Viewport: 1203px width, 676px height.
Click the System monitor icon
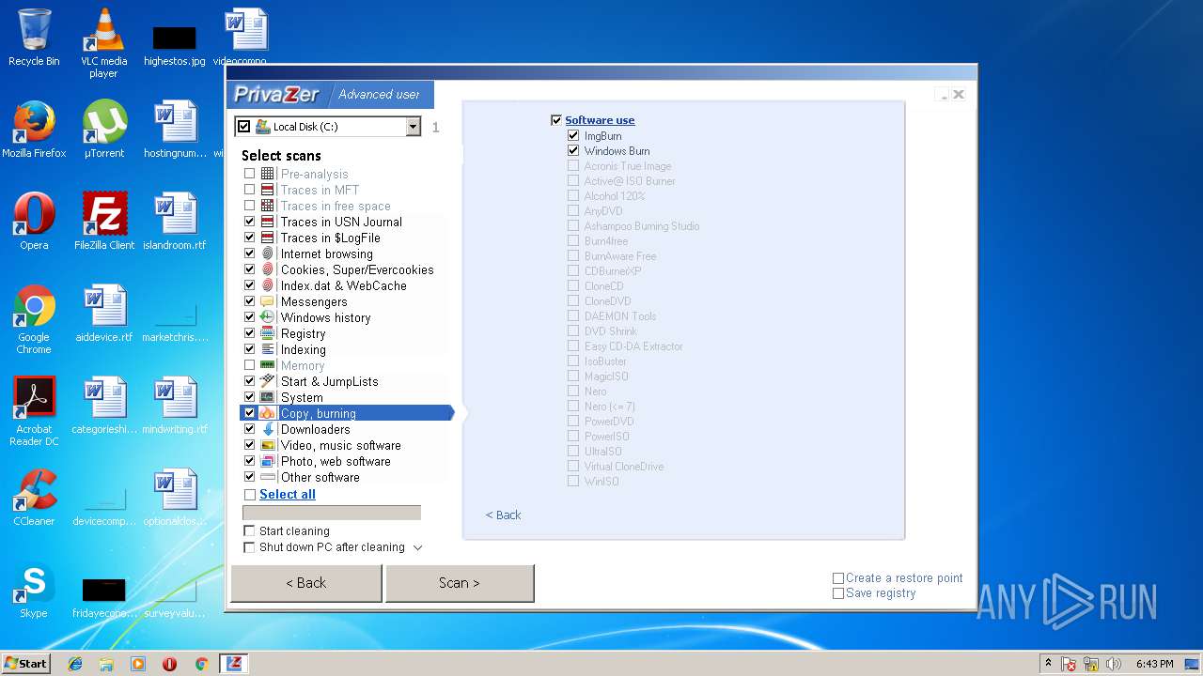pyautogui.click(x=268, y=397)
